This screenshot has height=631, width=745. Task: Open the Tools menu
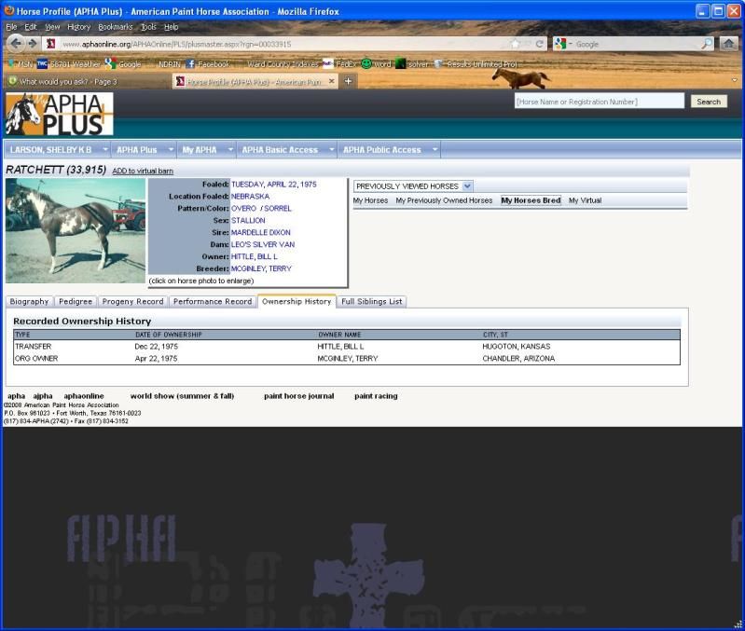click(x=148, y=27)
